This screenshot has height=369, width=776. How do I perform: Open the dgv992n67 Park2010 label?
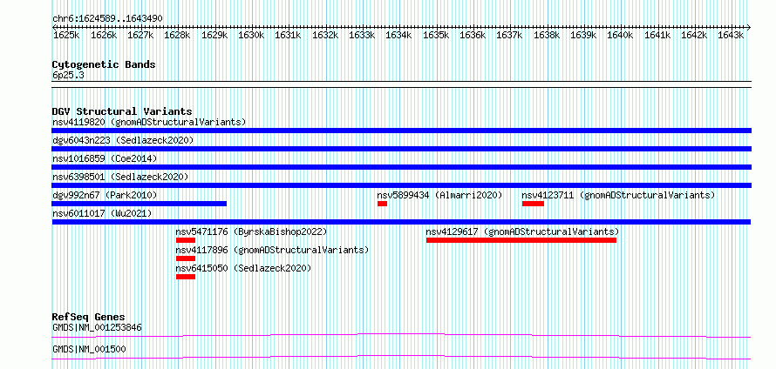(x=105, y=195)
